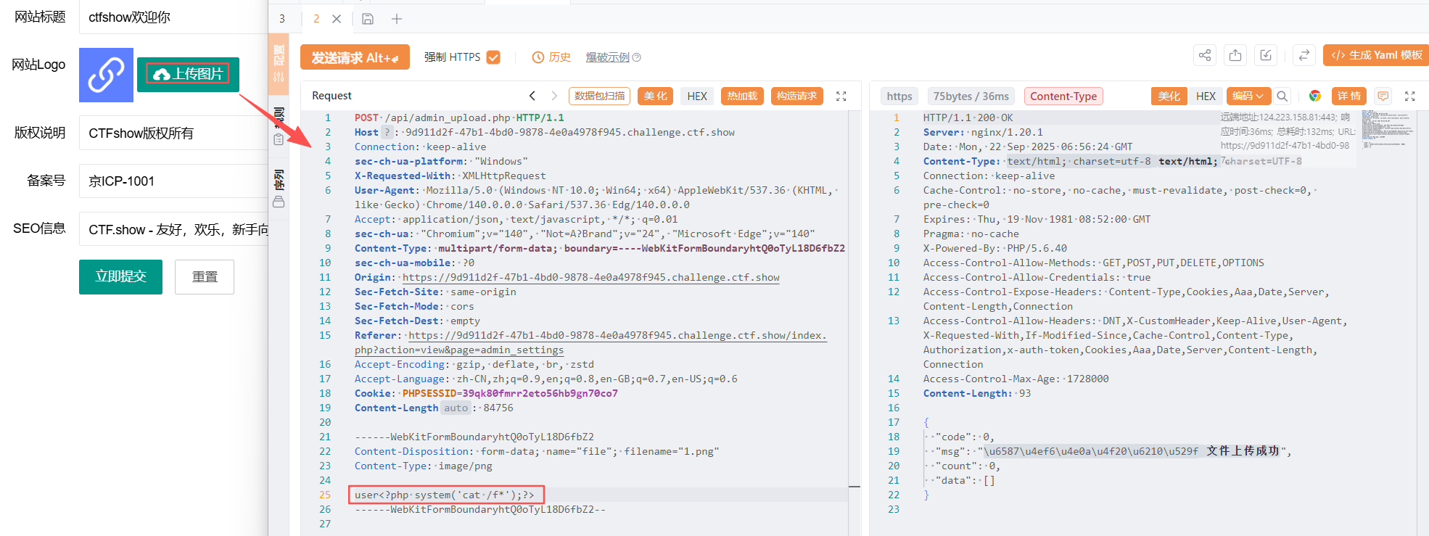
Task: Click the swap arrows icon button
Action: click(1304, 55)
